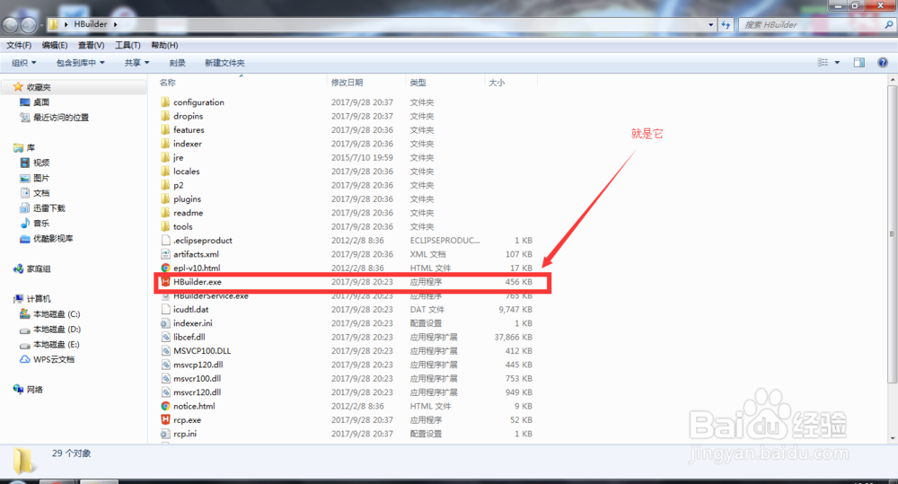Open Local Disk (E:)
The image size is (898, 484).
pos(49,344)
